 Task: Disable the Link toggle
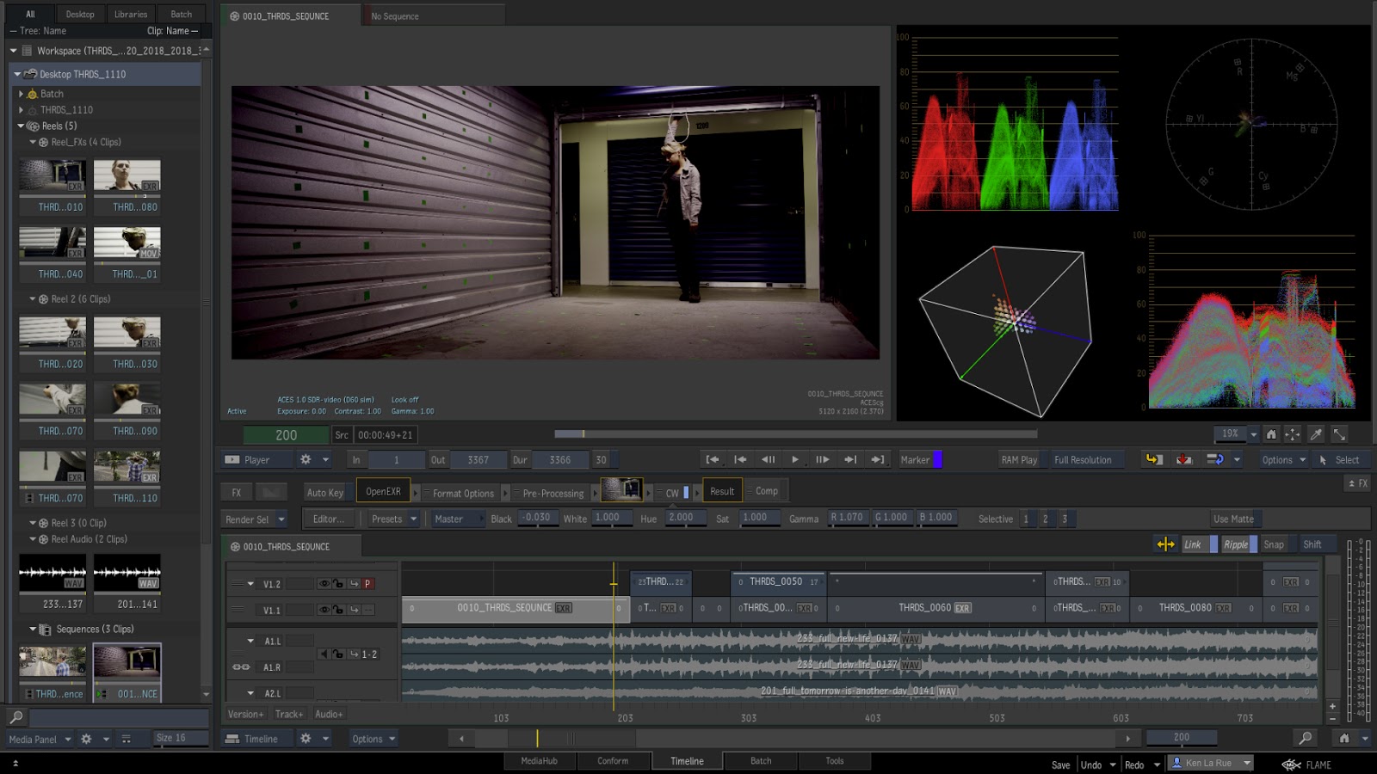(x=1193, y=544)
